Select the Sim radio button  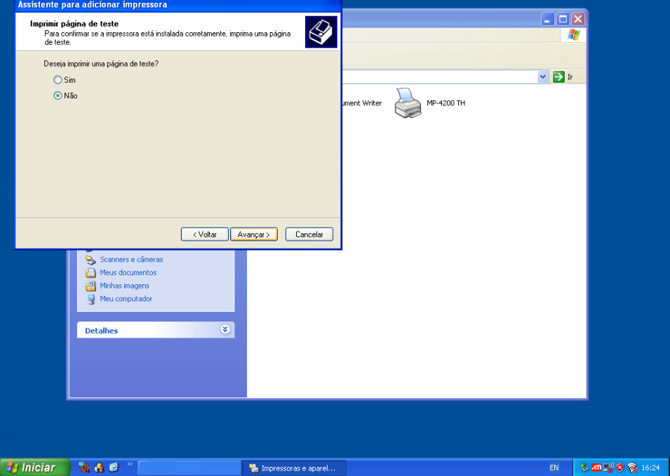[x=58, y=80]
